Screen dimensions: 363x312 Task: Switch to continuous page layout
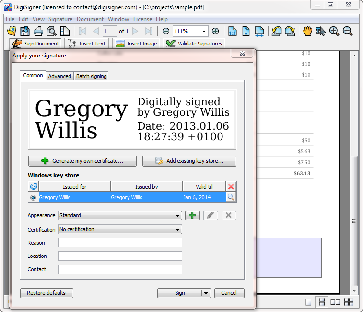322,302
